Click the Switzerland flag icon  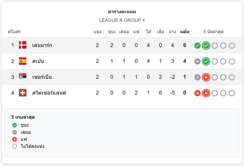click(x=23, y=93)
